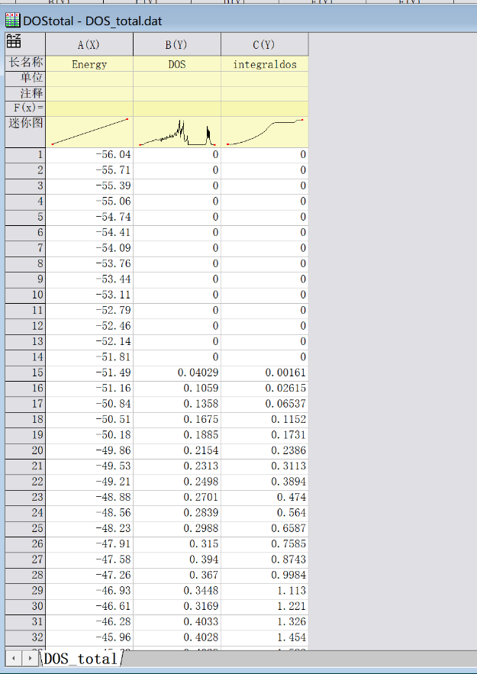Click the DOS sparkline graph
The width and height of the screenshot is (477, 674).
(x=177, y=131)
